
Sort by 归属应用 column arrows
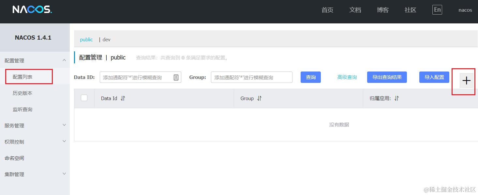point(396,98)
